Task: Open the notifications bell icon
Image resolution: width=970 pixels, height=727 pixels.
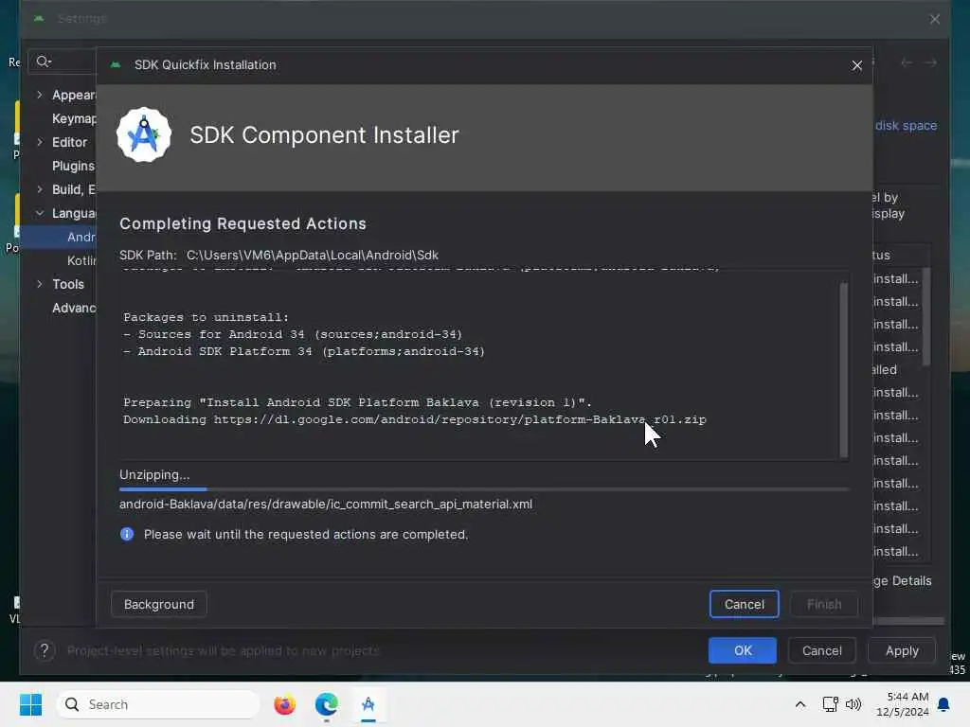Action: pos(944,704)
